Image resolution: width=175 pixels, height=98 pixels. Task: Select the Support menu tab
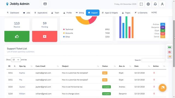tap(93, 13)
